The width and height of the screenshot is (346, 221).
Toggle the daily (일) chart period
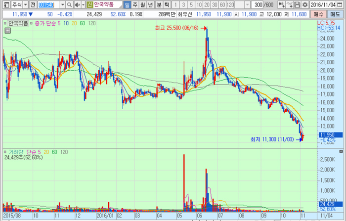point(127,4)
